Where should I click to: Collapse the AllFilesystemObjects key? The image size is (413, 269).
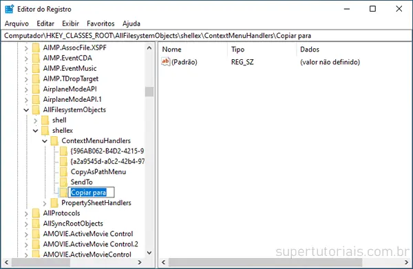[26, 110]
